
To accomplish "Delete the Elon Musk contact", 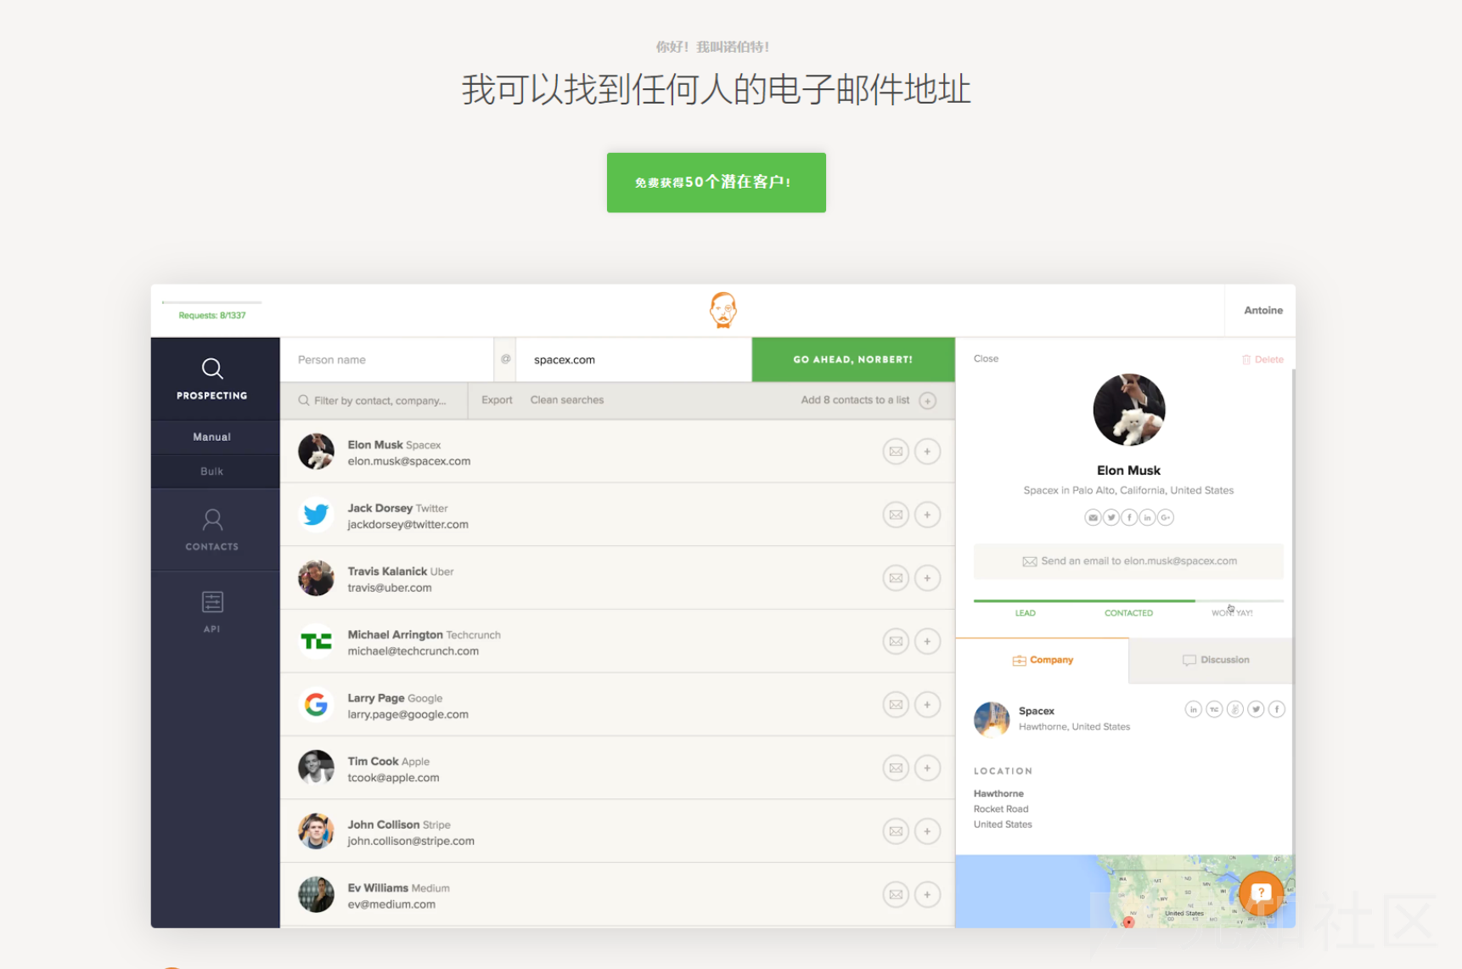I will (x=1262, y=359).
